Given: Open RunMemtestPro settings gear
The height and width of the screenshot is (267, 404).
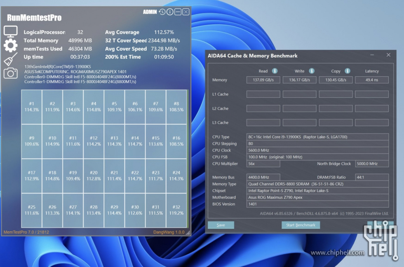Looking at the screenshot, I should [x=11, y=46].
